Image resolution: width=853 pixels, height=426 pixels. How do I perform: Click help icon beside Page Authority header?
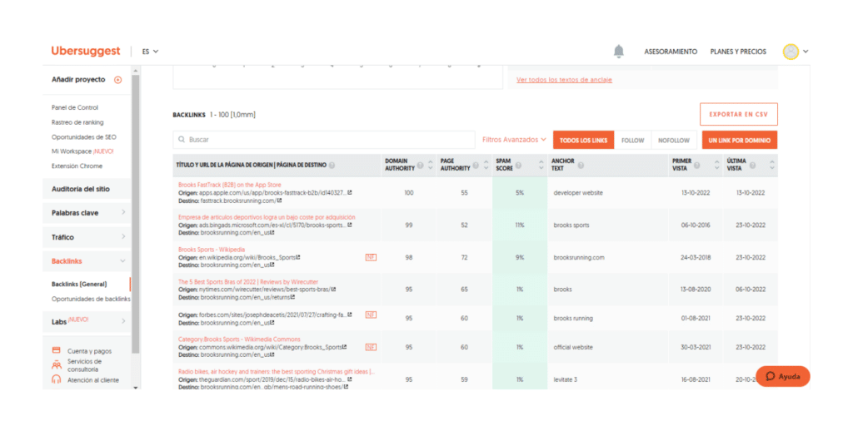[476, 166]
